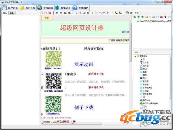The image size is (173, 130).
Task: Click the components panel vertical scrollbar
Action: point(170,77)
